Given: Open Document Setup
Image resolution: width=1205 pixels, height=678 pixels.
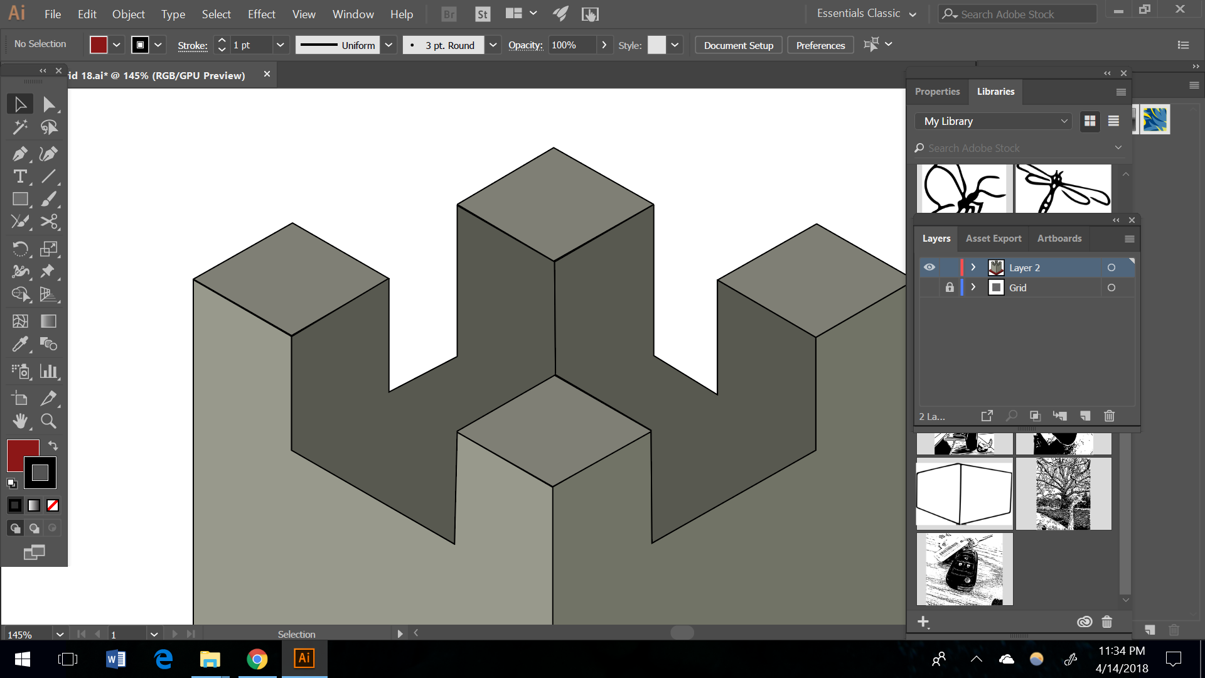Looking at the screenshot, I should 738,45.
